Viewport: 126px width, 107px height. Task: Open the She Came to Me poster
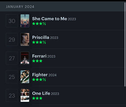[25, 21]
